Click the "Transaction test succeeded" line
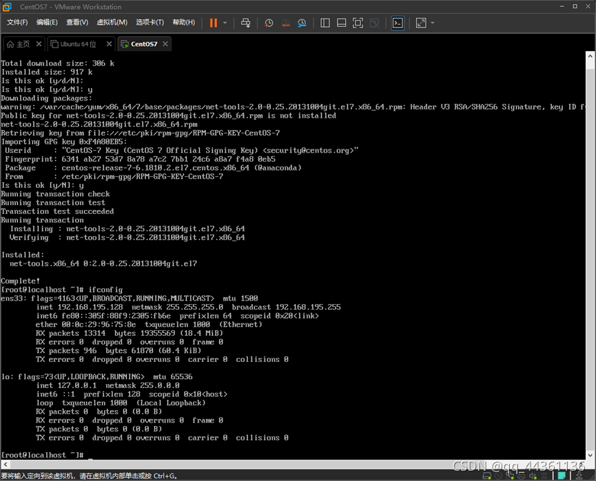 click(x=57, y=211)
